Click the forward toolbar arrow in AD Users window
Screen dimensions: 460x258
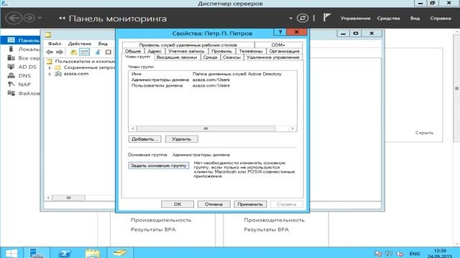pos(60,52)
